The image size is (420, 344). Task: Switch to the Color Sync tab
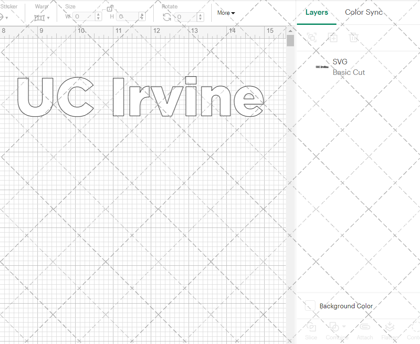click(364, 12)
